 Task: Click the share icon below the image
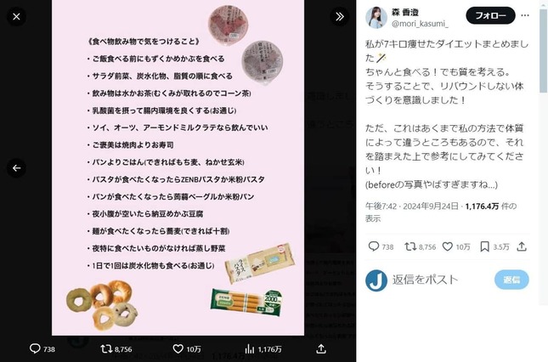click(321, 348)
